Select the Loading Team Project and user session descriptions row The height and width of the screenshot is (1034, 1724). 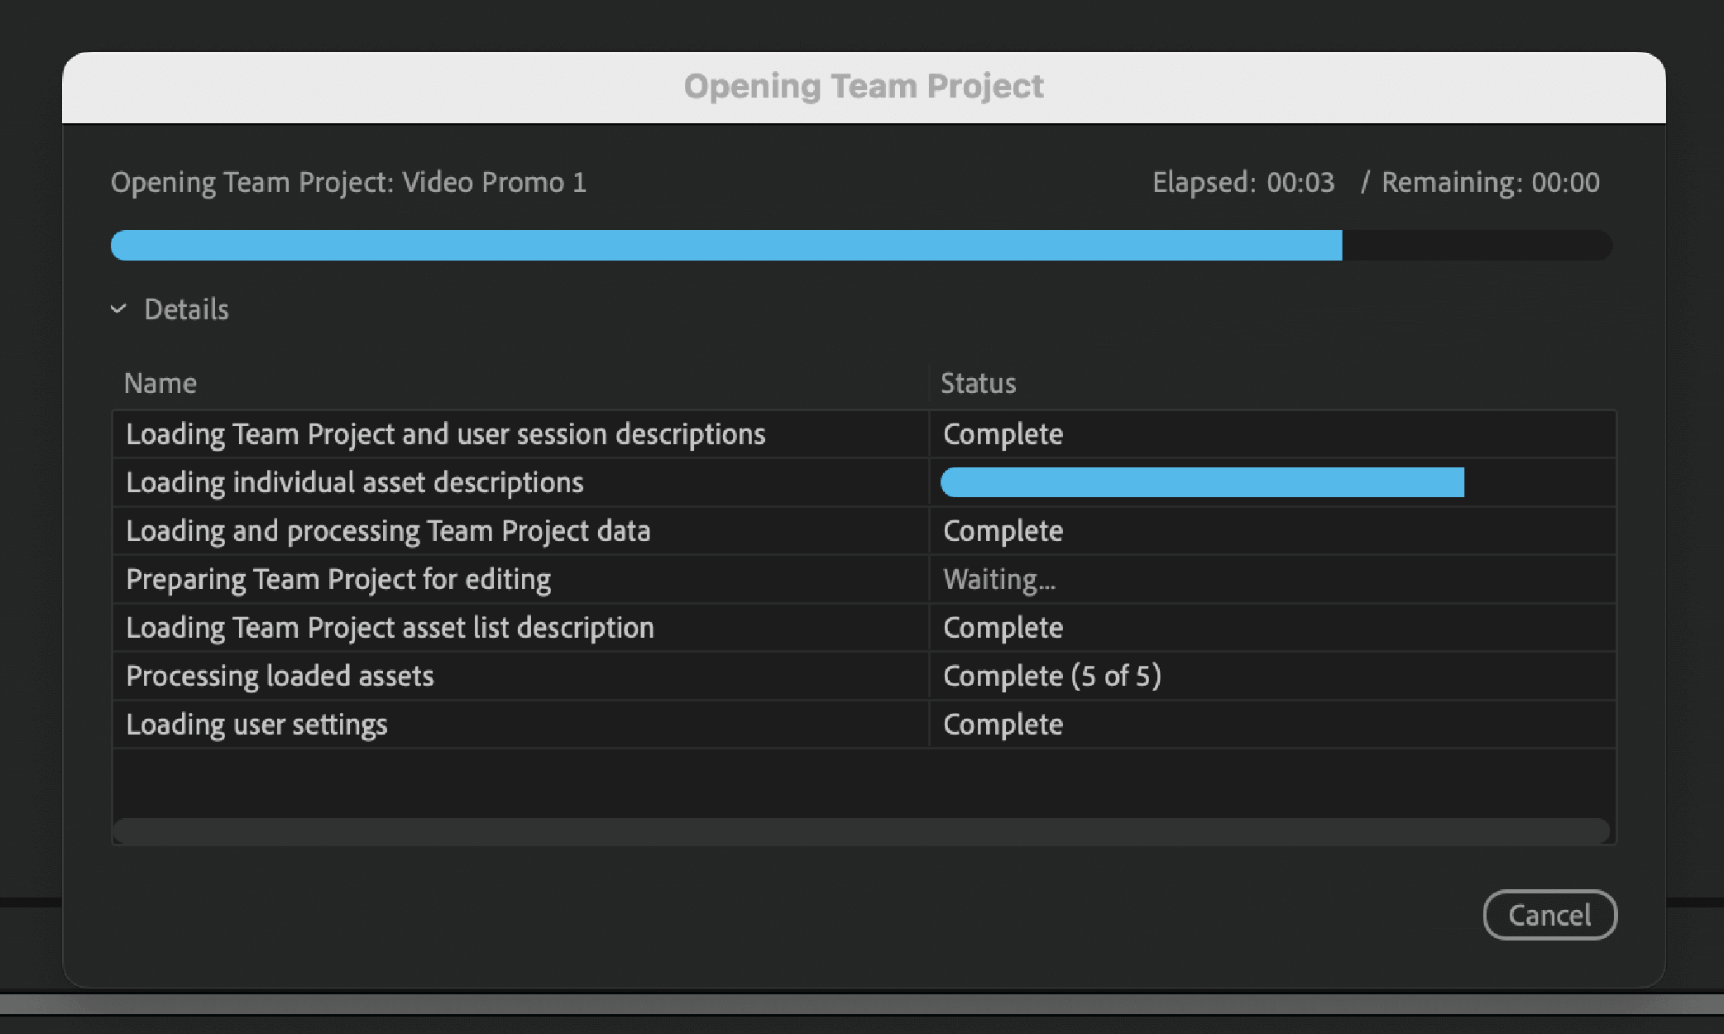(x=446, y=434)
